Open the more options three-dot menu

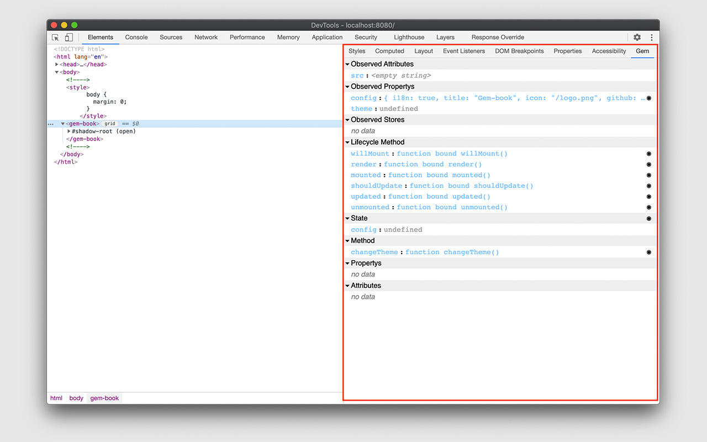point(651,37)
